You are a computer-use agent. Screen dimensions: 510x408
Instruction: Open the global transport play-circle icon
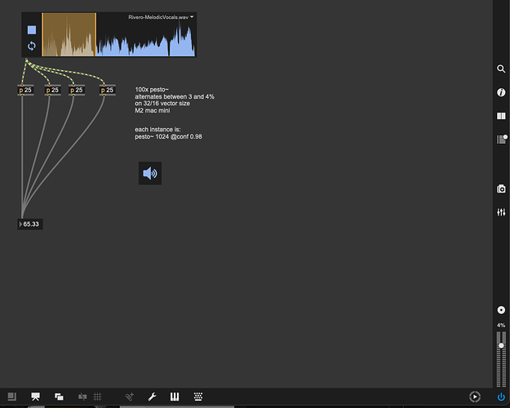[475, 397]
